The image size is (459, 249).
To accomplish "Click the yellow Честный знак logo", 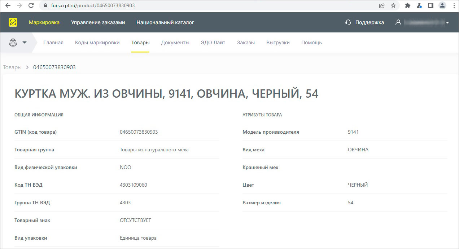I will click(13, 22).
